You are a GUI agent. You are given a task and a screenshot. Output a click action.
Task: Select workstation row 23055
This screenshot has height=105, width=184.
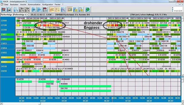[4, 53]
